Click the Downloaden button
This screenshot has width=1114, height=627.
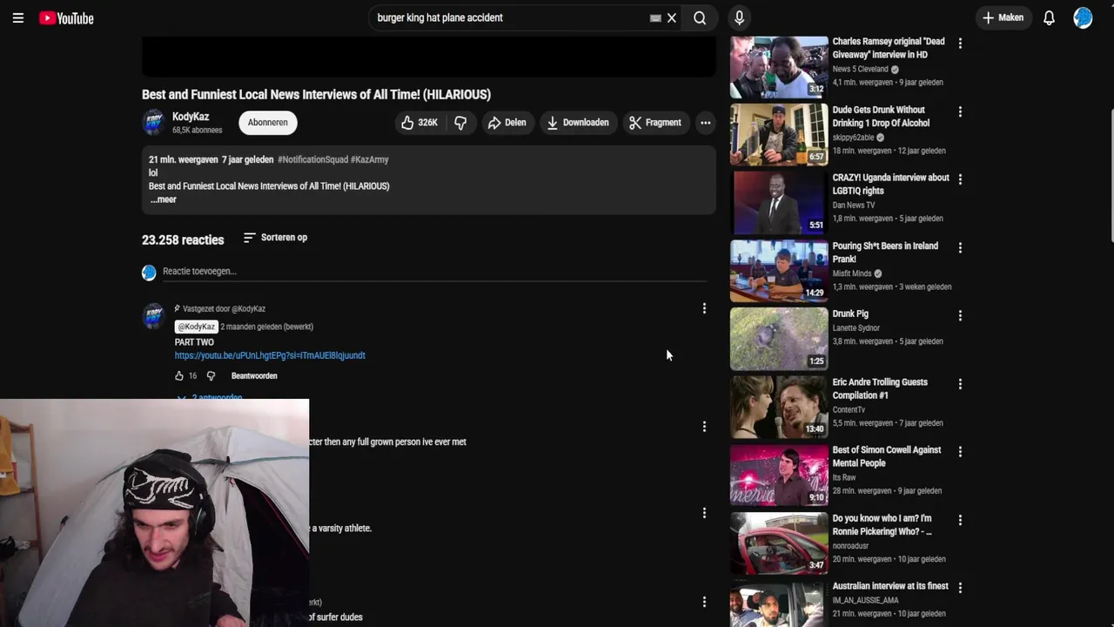(578, 123)
